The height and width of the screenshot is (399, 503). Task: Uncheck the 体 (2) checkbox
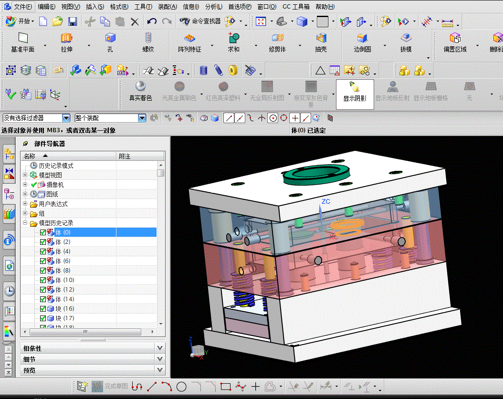pyautogui.click(x=43, y=242)
